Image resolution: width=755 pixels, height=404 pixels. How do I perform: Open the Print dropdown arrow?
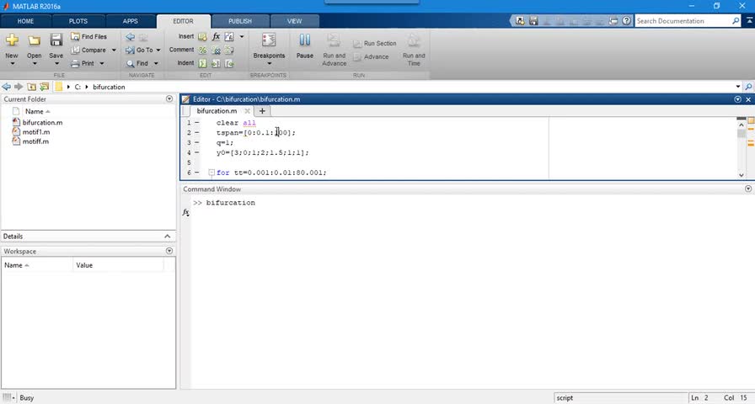pyautogui.click(x=102, y=63)
